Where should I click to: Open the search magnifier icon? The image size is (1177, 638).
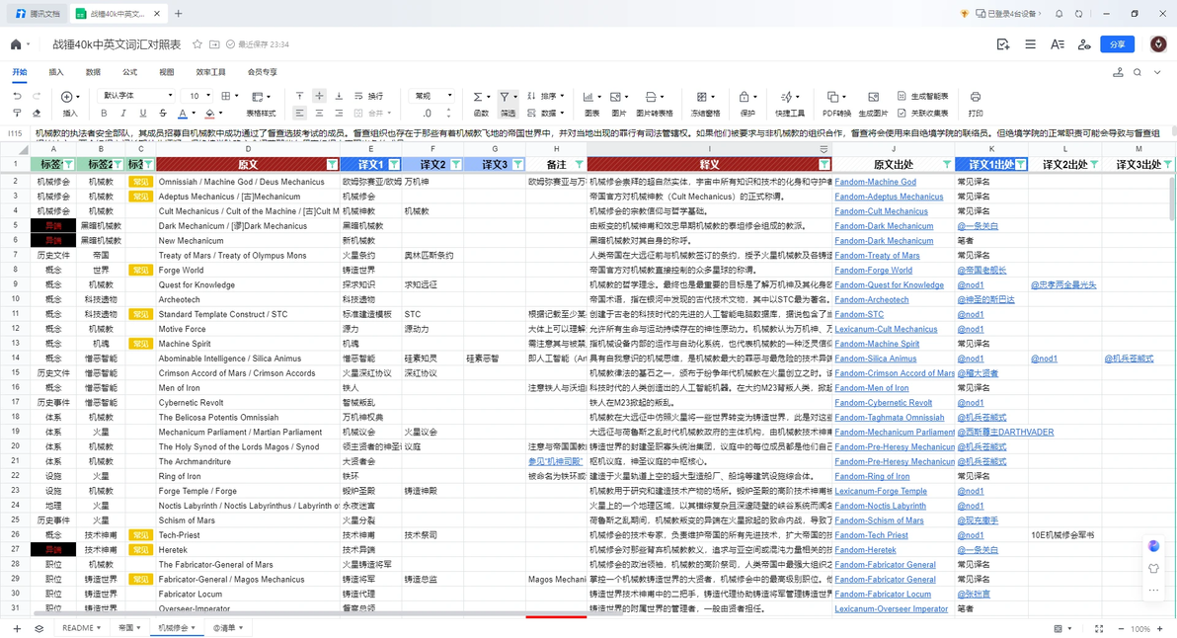[x=1138, y=72]
